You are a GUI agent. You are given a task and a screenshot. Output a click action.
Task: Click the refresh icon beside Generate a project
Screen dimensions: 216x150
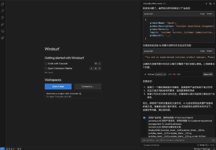[80, 94]
